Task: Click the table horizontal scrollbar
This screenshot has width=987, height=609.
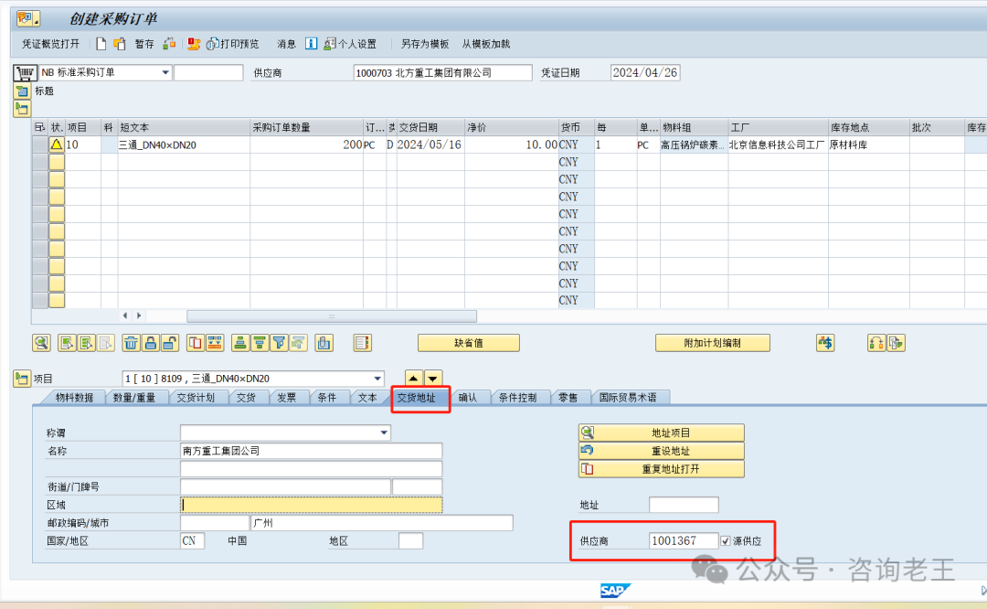Action: click(332, 315)
